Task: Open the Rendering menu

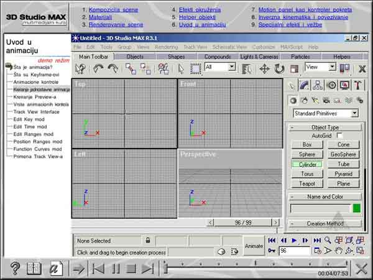Action: [x=166, y=47]
